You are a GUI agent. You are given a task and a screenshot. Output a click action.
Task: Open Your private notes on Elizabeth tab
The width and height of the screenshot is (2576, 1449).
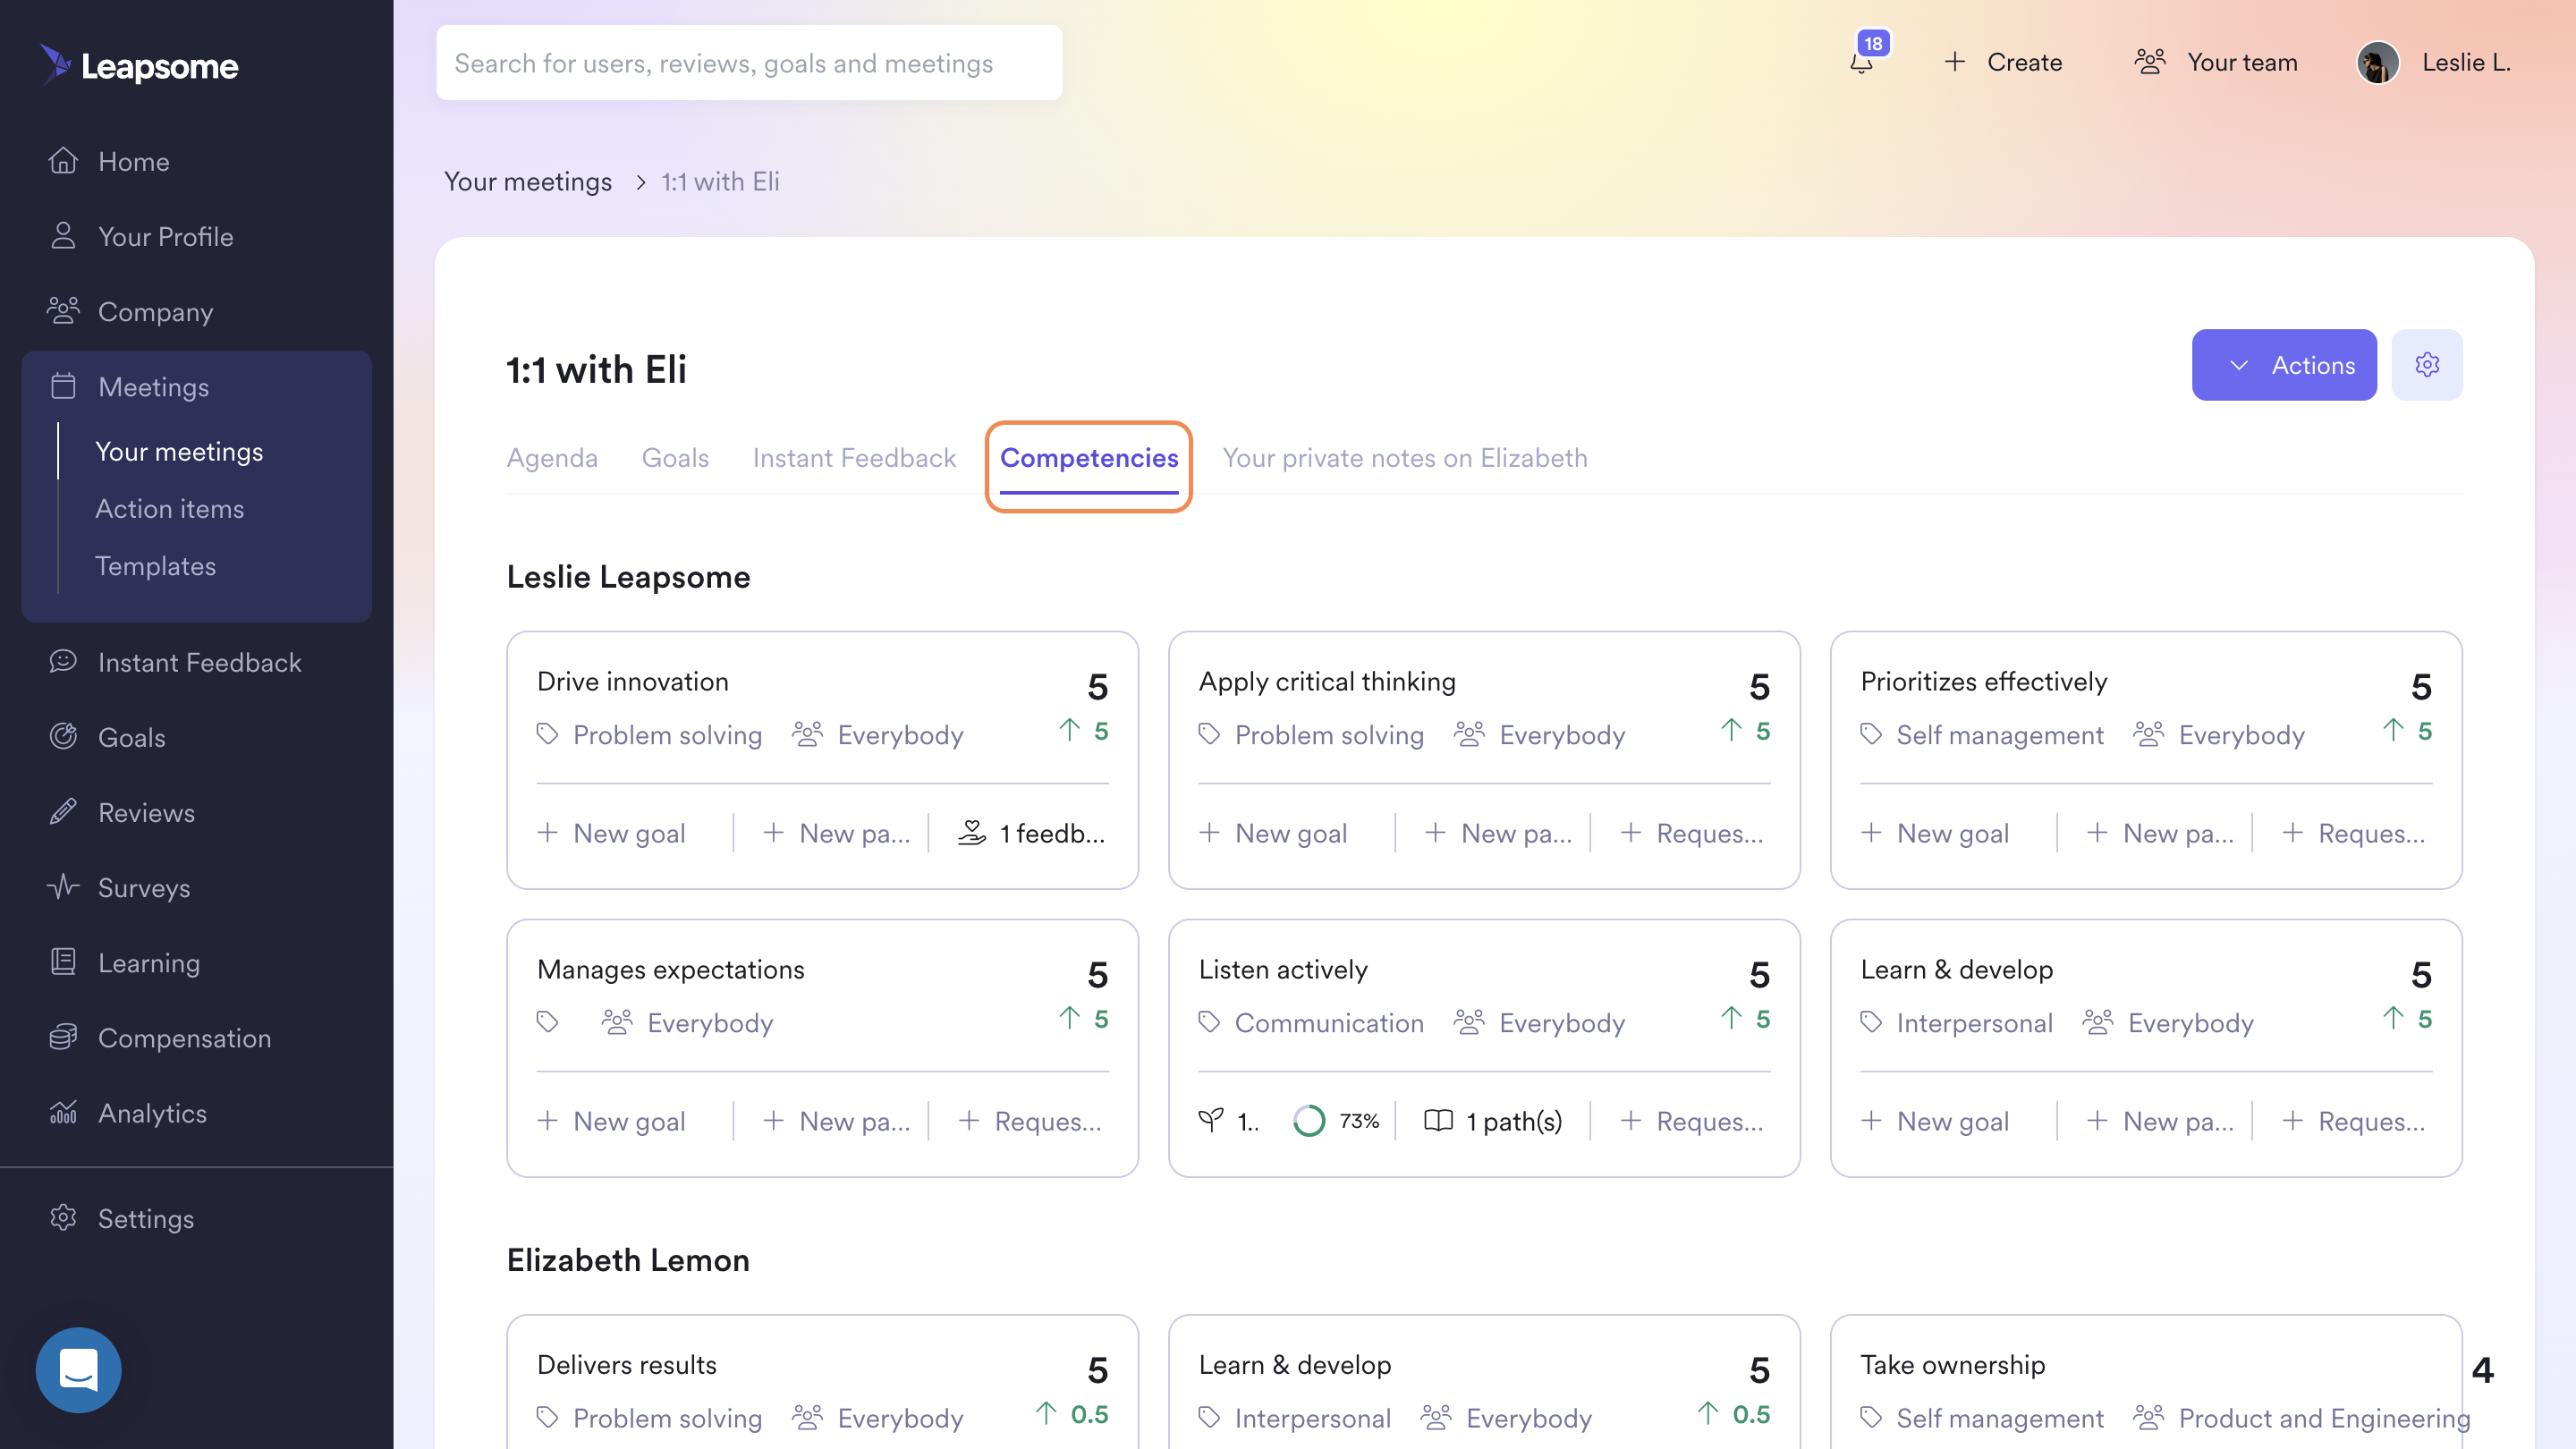[1405, 457]
